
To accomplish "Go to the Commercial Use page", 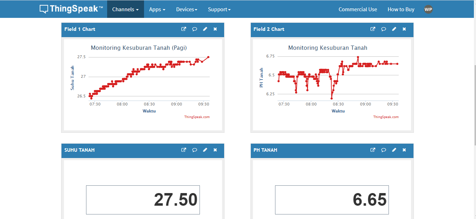I will (358, 9).
